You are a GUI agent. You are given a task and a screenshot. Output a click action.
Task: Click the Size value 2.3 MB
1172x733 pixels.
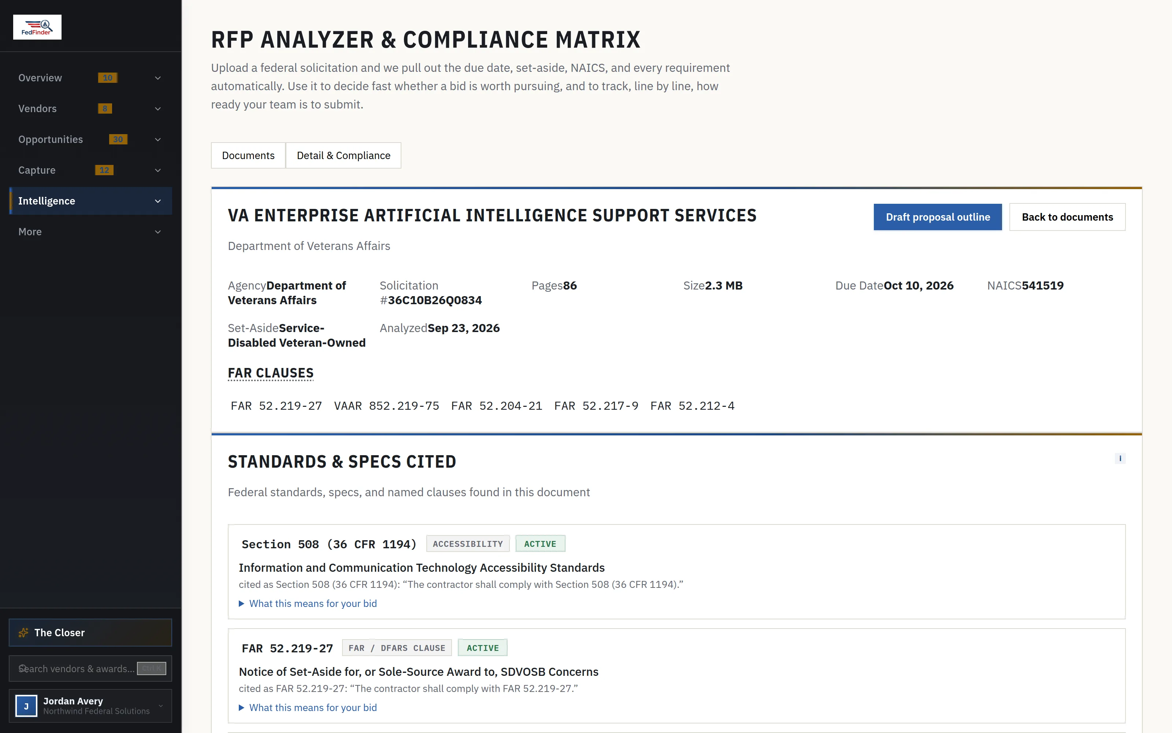(x=724, y=286)
